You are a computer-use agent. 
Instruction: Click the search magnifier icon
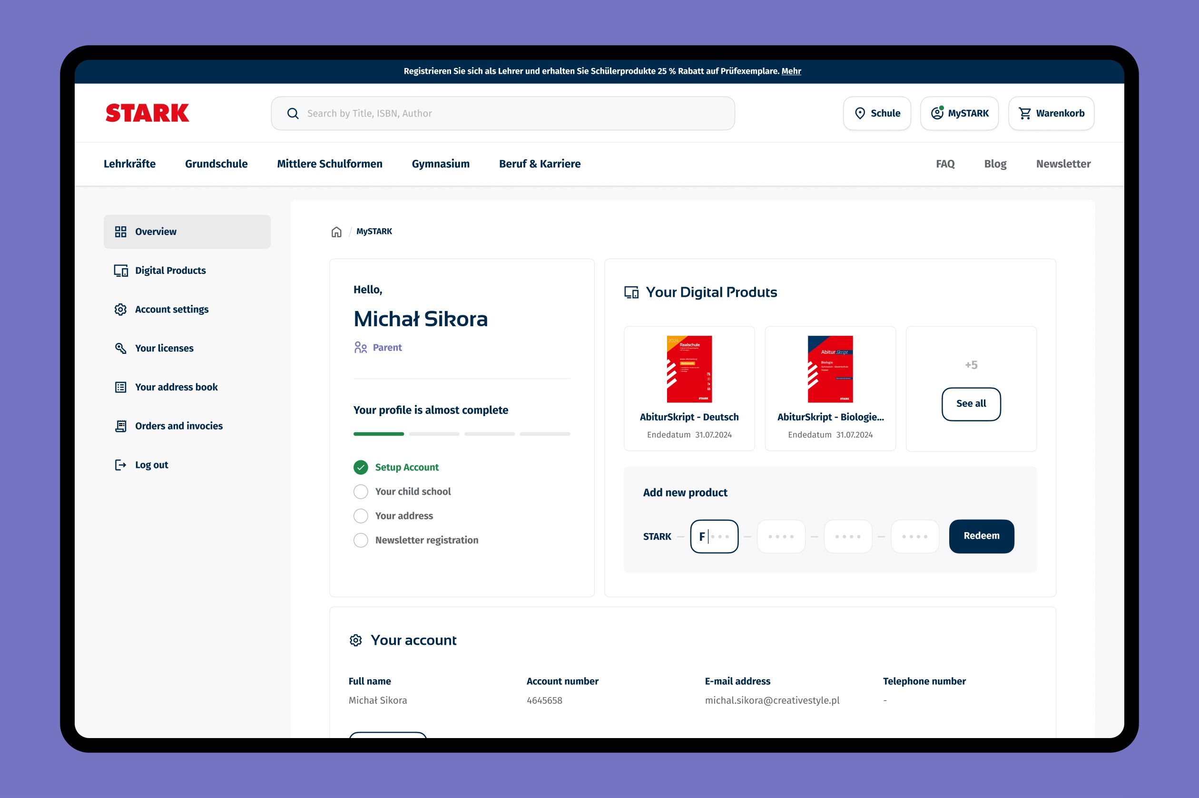(293, 114)
